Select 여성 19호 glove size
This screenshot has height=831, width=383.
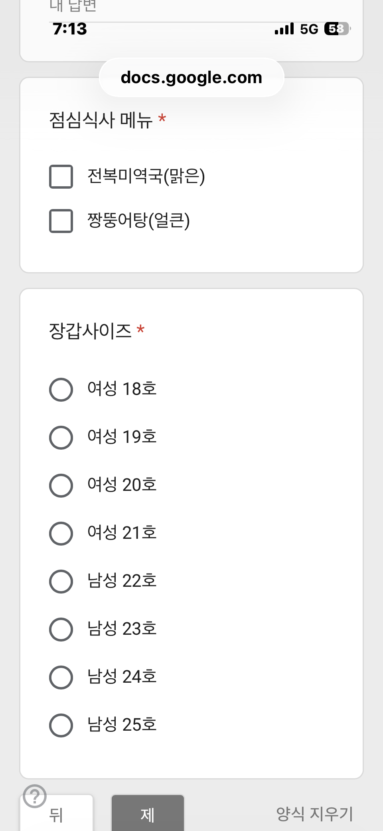61,437
